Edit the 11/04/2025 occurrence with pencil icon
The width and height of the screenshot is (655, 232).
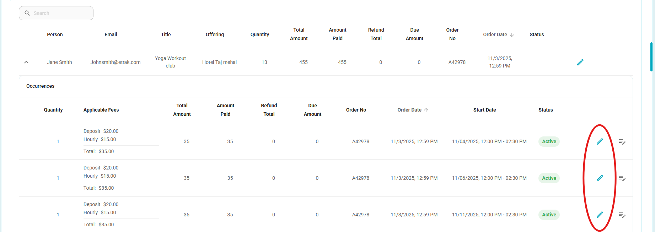(x=600, y=141)
